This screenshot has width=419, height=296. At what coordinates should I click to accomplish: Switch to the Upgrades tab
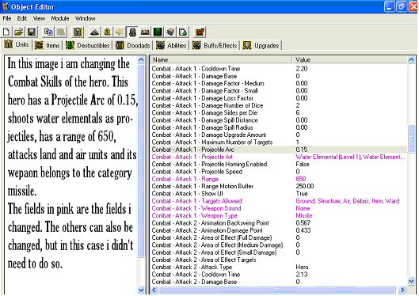coord(261,46)
